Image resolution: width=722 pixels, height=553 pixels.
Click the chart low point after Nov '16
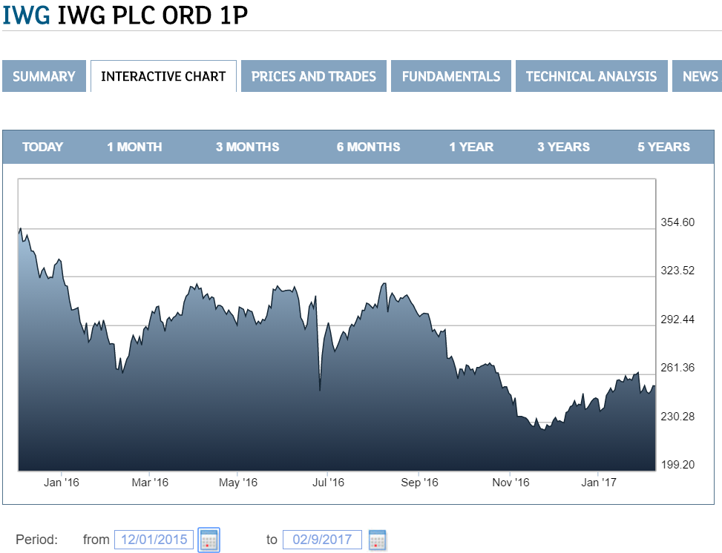(544, 428)
